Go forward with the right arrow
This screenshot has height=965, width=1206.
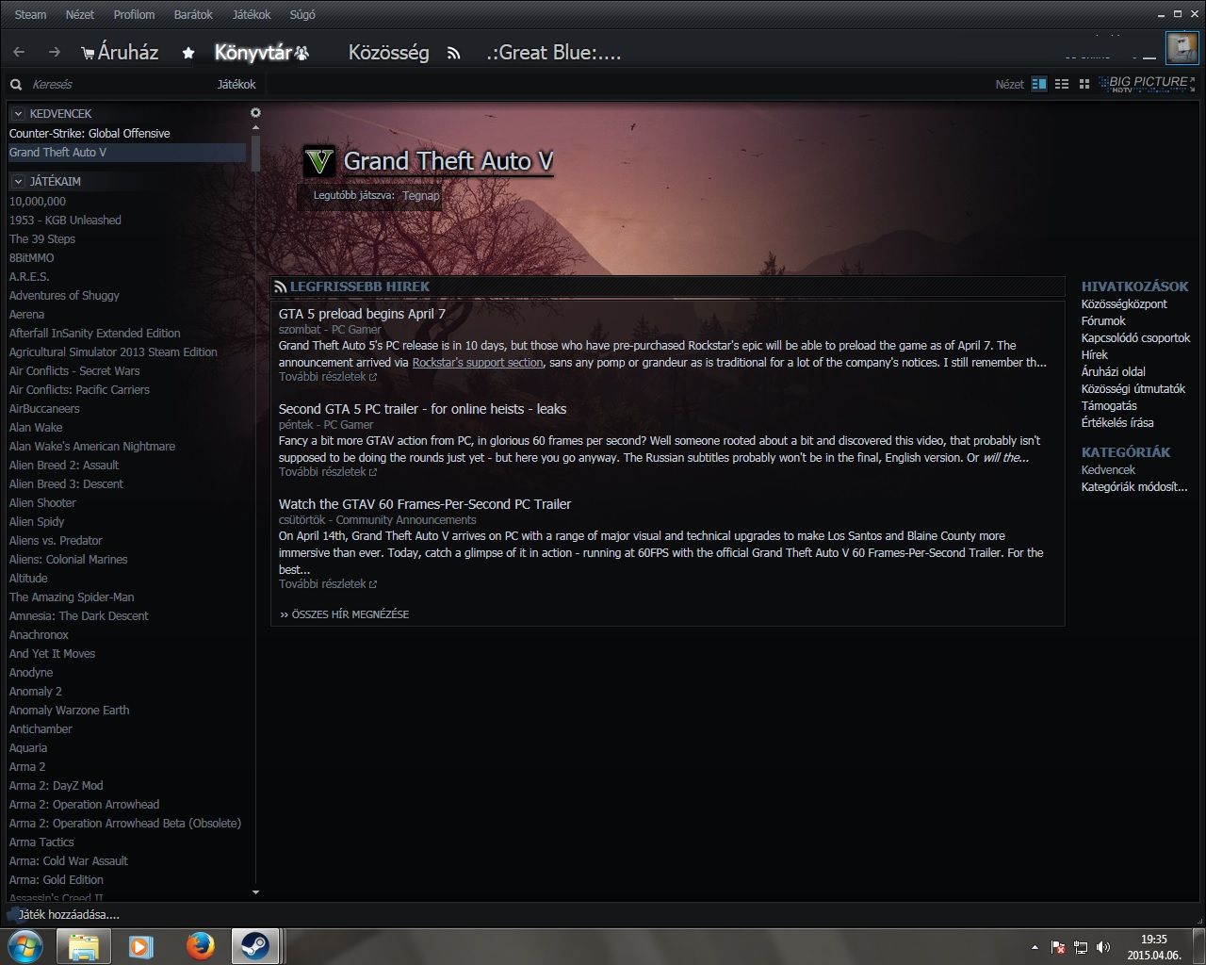54,53
